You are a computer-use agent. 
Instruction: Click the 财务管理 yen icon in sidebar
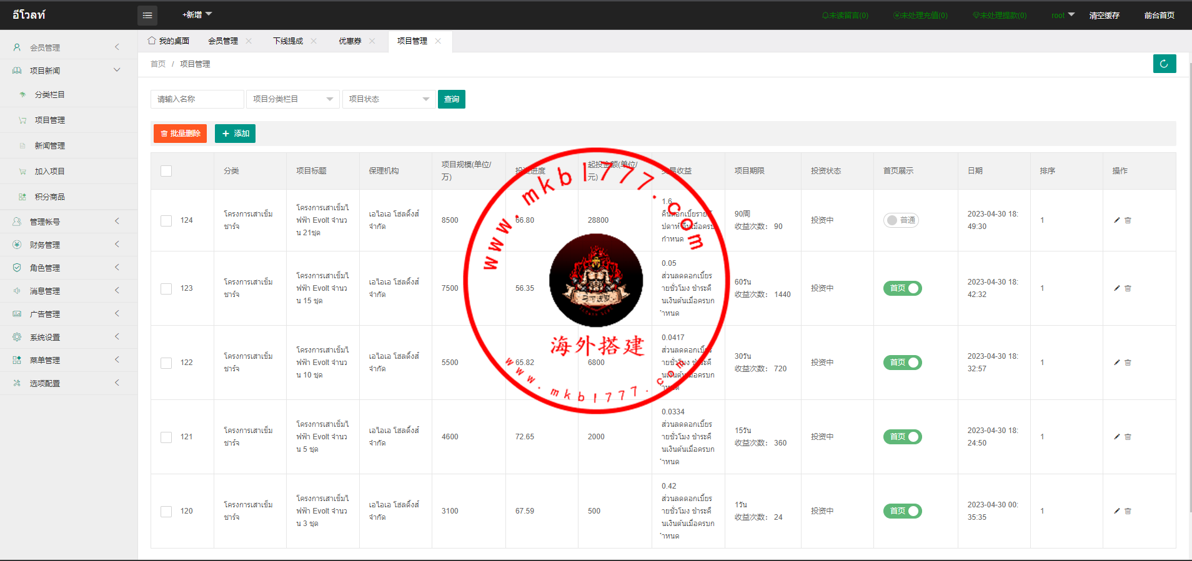pyautogui.click(x=17, y=245)
